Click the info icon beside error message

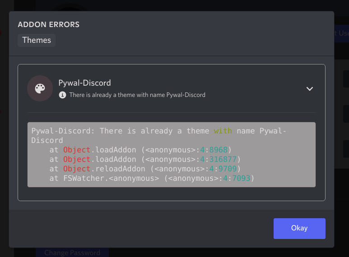[x=63, y=95]
